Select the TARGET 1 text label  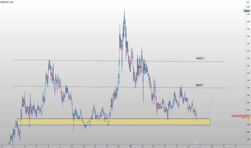(x=200, y=85)
